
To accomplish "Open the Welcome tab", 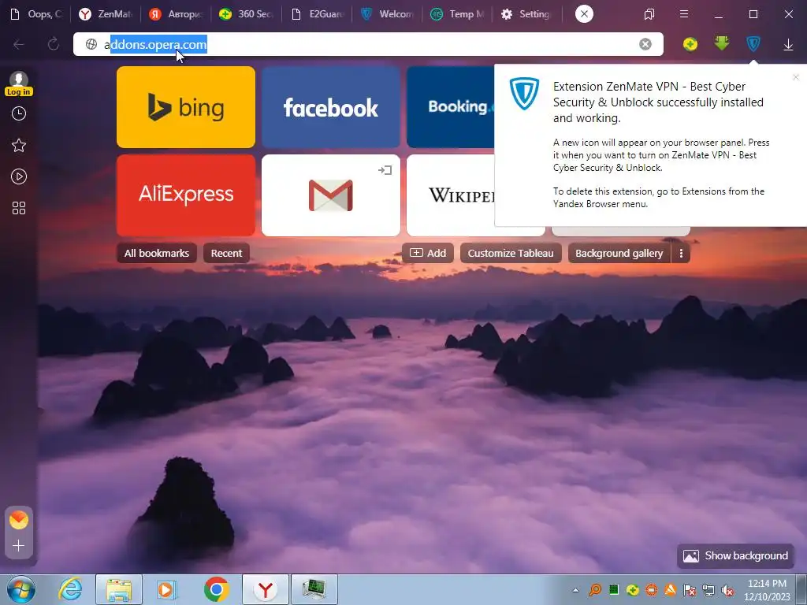I will click(x=388, y=14).
